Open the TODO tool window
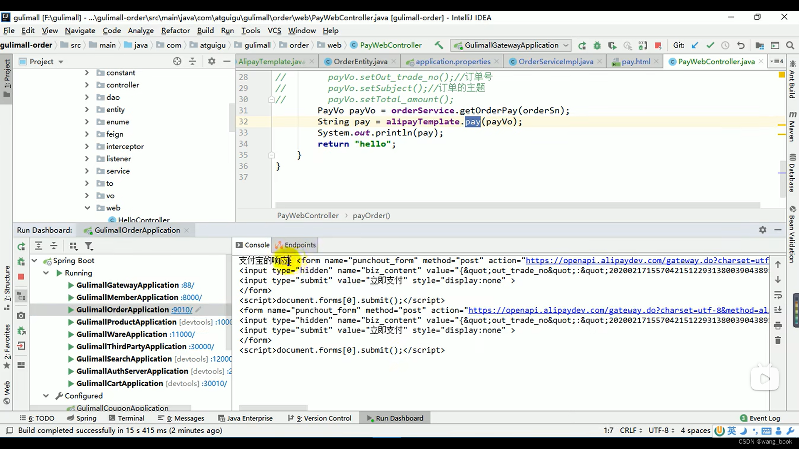The height and width of the screenshot is (449, 799). [37, 418]
